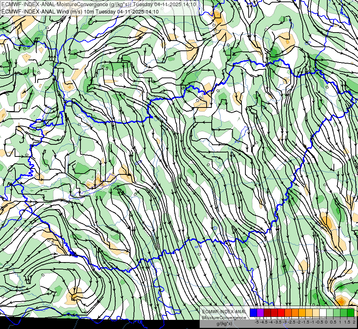Click the g/(kg*s) unit label in legend
This screenshot has width=358, height=329.
[x=225, y=324]
